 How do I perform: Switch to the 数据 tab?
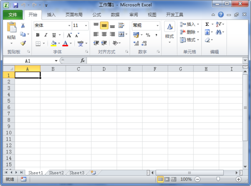(115, 15)
